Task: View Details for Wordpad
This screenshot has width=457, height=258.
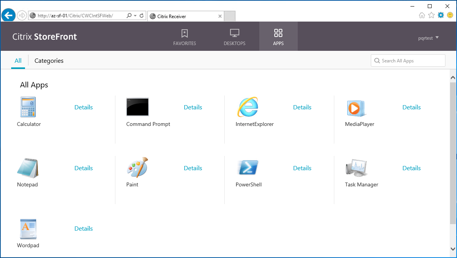Action: pyautogui.click(x=83, y=228)
